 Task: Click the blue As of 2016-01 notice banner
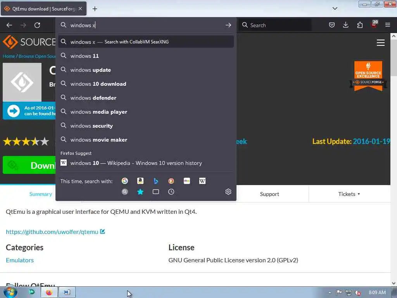29,111
